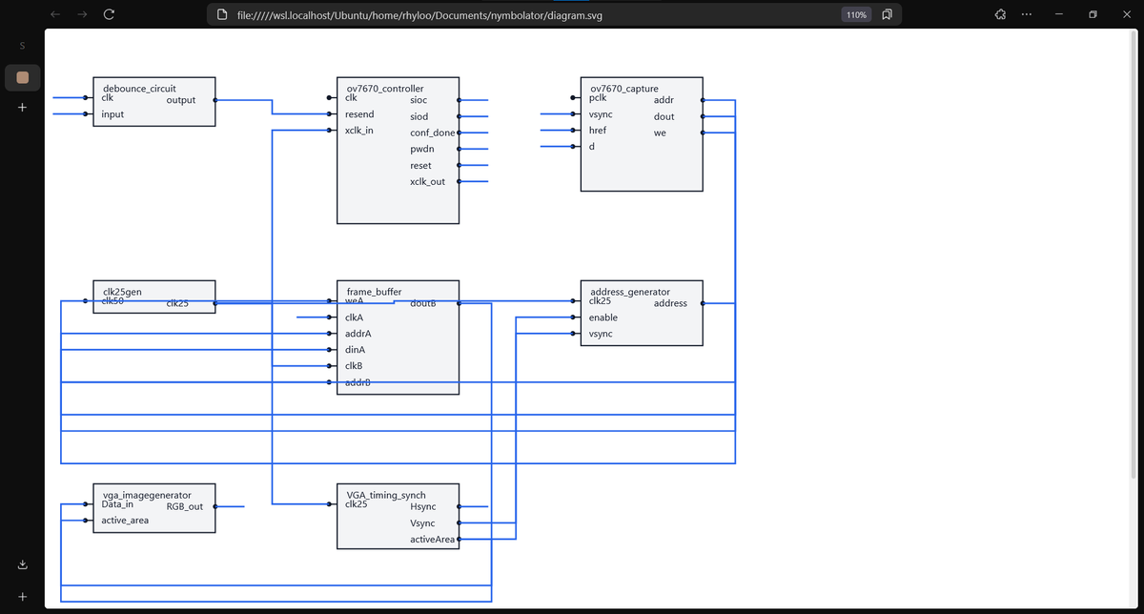The width and height of the screenshot is (1144, 614).
Task: Click the we port on ov7670_capture
Action: [660, 133]
